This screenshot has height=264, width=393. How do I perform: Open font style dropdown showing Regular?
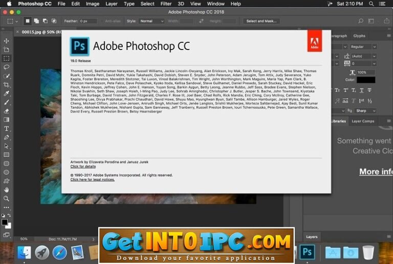point(363,47)
